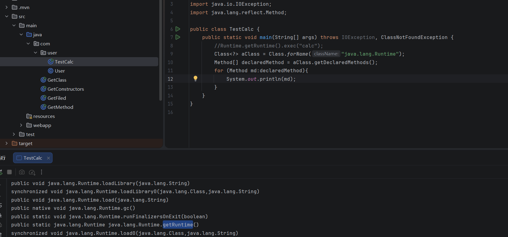Collapse the src folder chevron
The width and height of the screenshot is (508, 237).
click(7, 16)
